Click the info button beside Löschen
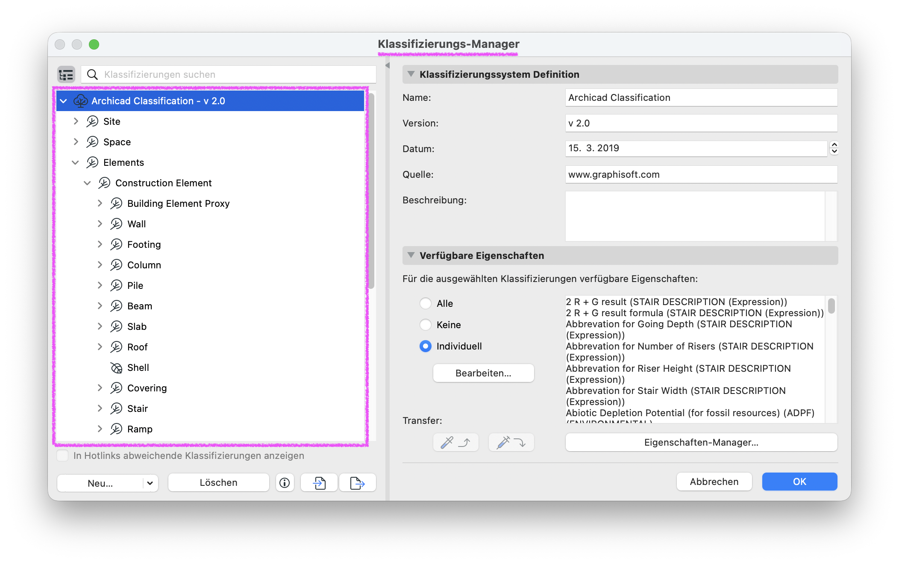This screenshot has width=899, height=564. click(x=285, y=483)
